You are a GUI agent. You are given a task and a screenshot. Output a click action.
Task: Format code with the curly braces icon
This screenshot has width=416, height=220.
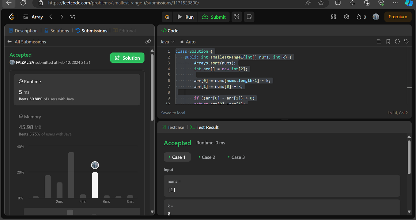(397, 41)
